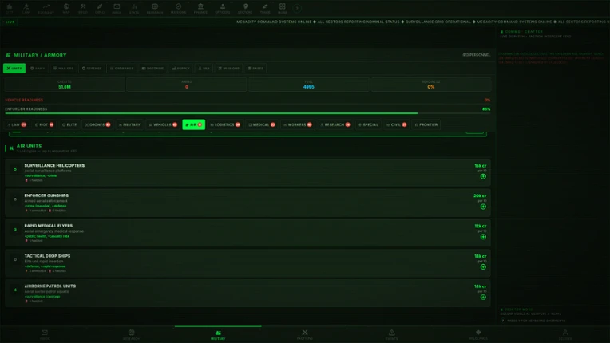Select the Surveillance Helicopters unit row
Screen dimensions: 610x343
click(x=248, y=172)
